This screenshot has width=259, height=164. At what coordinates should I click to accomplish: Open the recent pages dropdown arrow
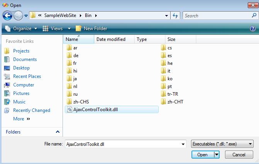click(26, 16)
